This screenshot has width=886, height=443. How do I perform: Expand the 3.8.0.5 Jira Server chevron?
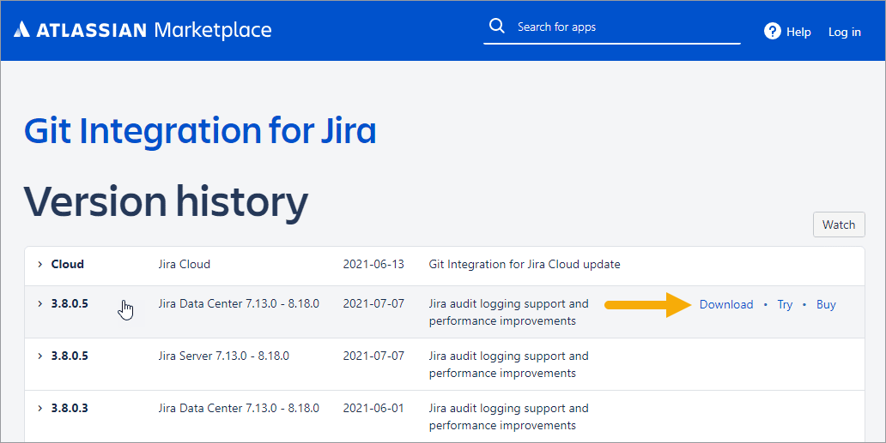point(39,356)
